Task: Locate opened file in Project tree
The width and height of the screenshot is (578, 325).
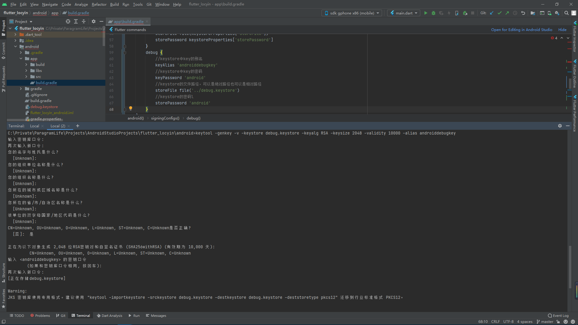Action: pyautogui.click(x=68, y=21)
